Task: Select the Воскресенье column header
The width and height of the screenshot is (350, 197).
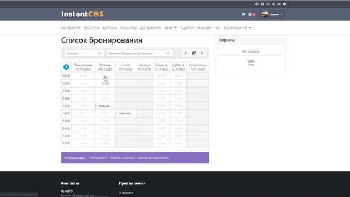Action: pyautogui.click(x=198, y=67)
